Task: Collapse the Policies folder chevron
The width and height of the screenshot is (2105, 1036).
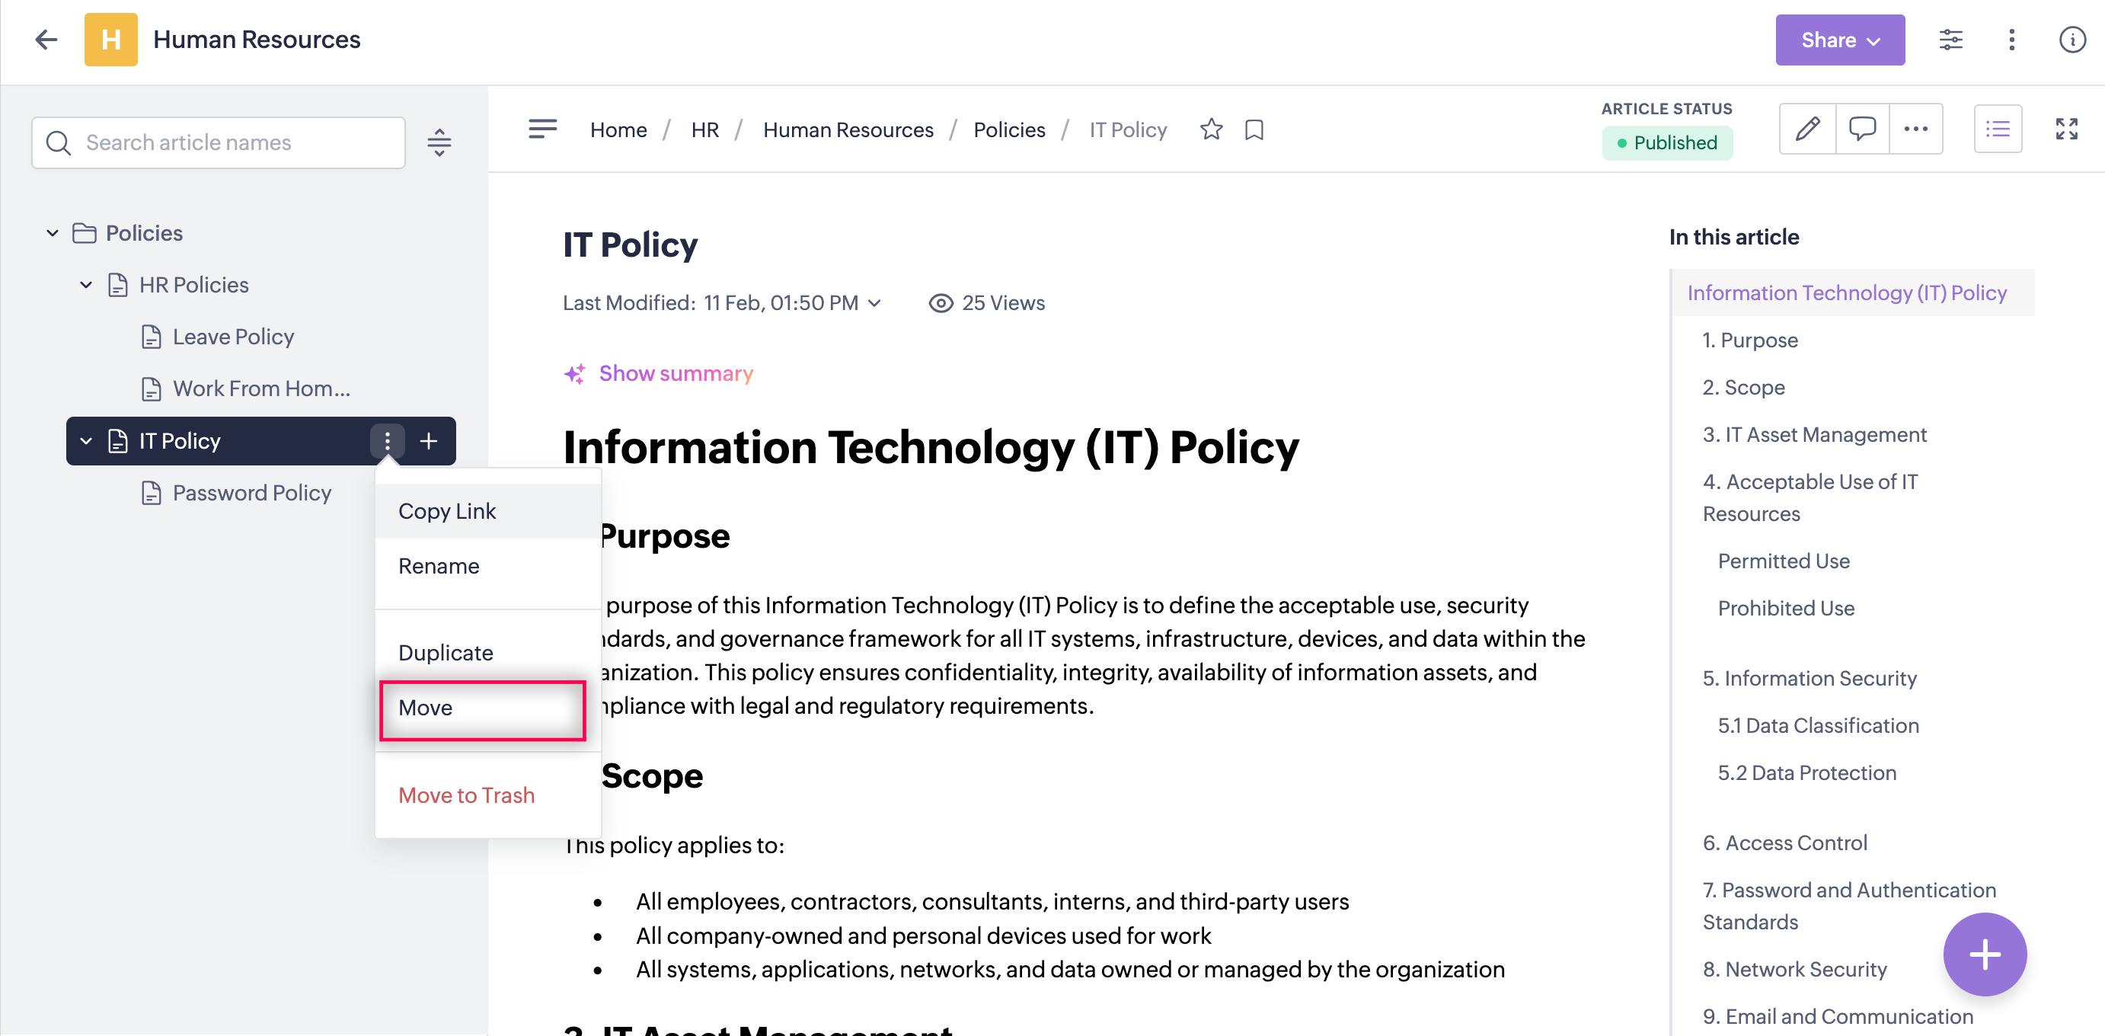Action: (53, 233)
